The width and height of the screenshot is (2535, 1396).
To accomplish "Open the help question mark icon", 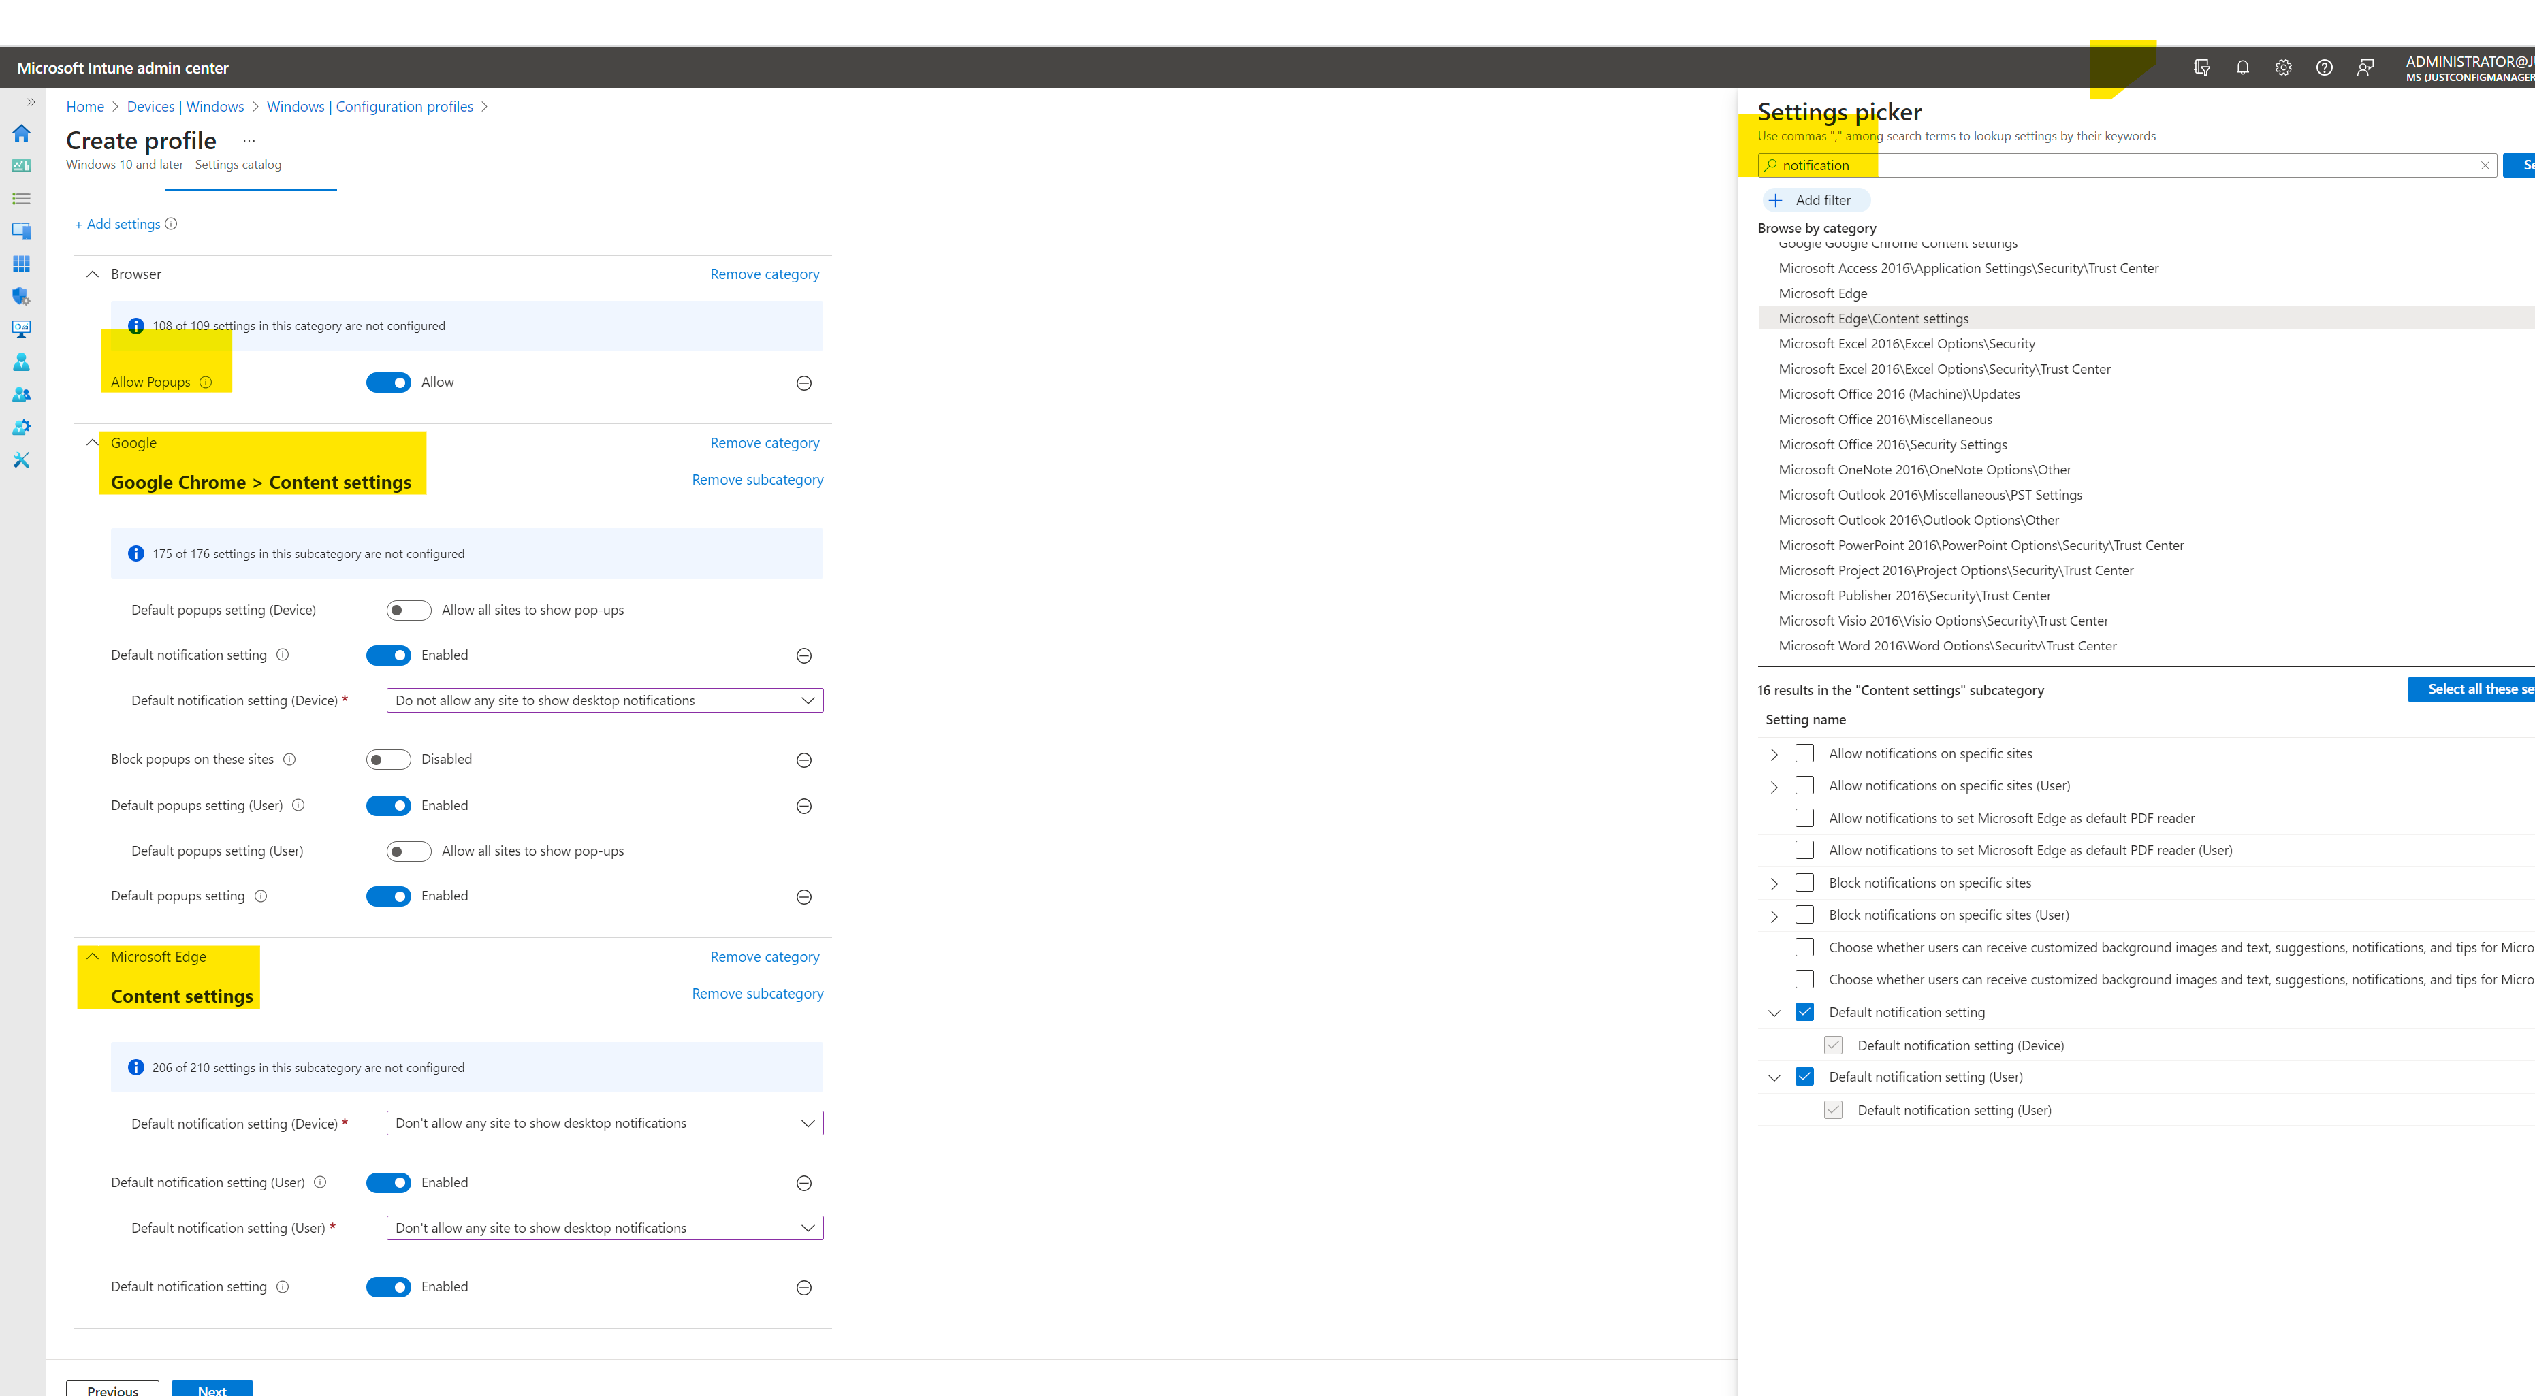I will point(2323,67).
